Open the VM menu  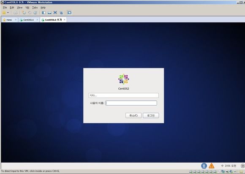pos(27,8)
